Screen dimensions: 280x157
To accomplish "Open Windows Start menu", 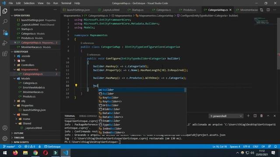I will click(x=5, y=153).
